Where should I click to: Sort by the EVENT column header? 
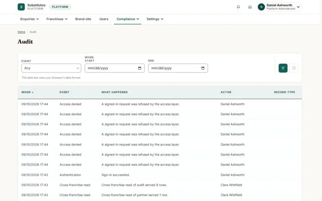click(64, 92)
